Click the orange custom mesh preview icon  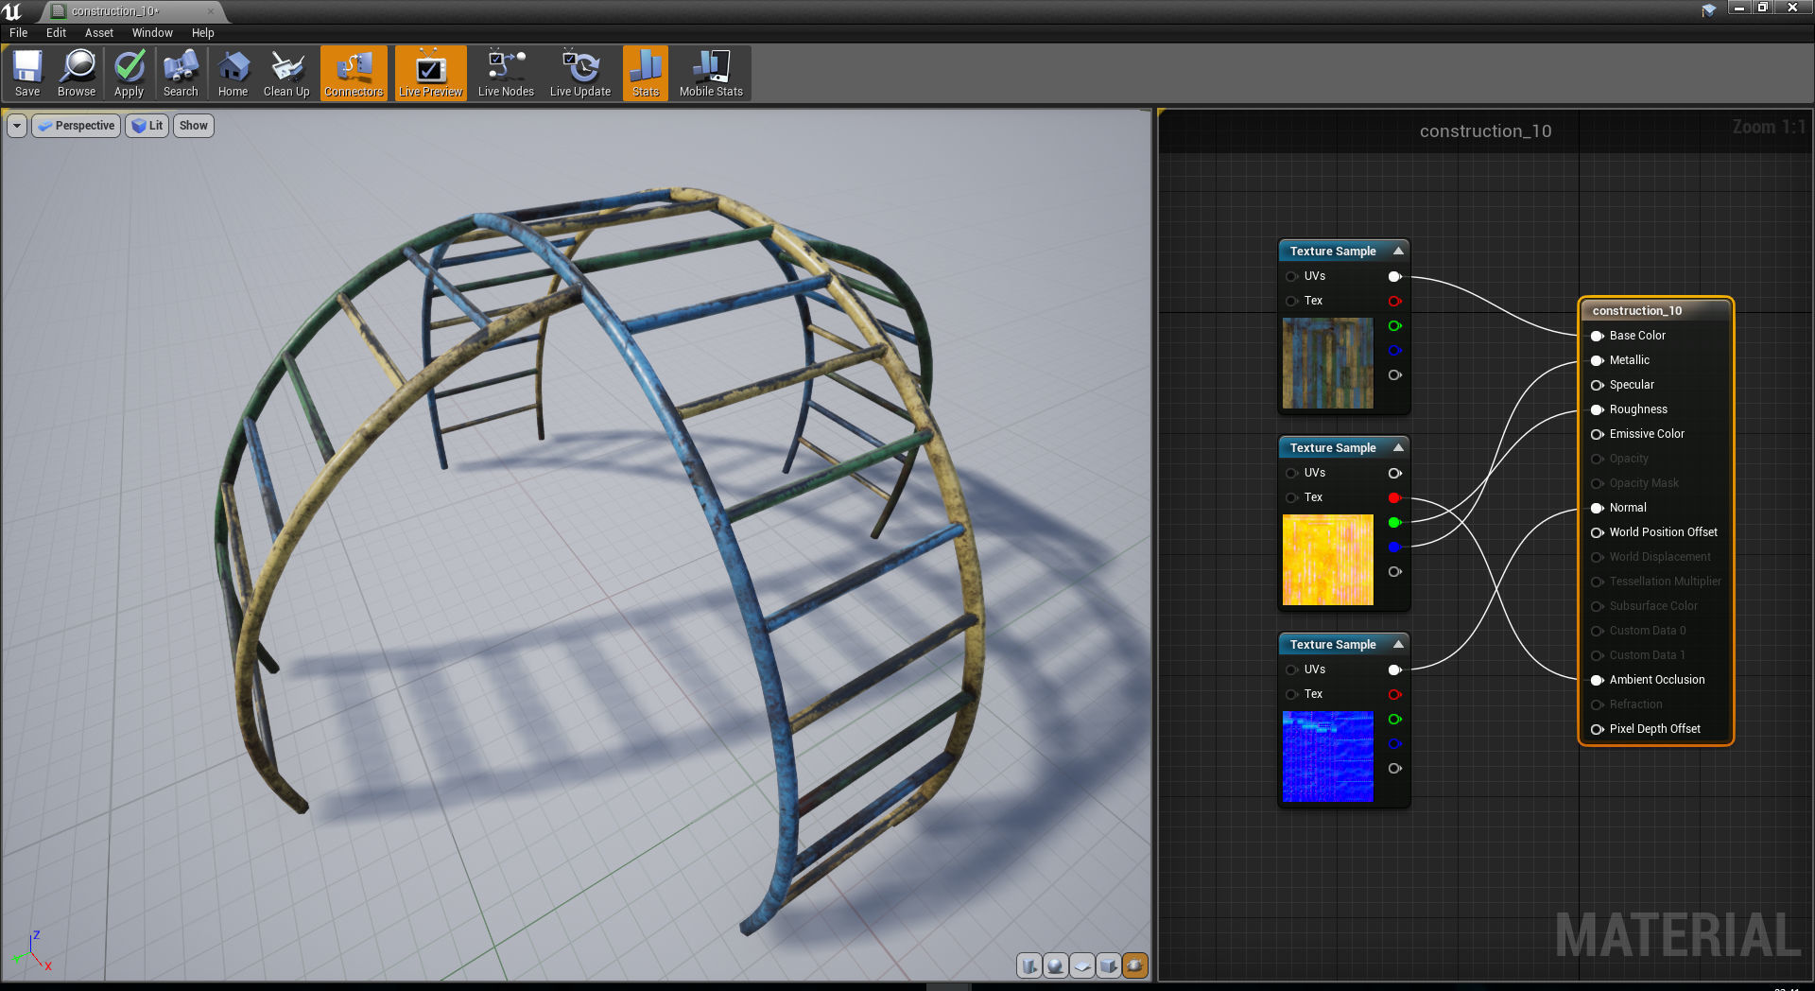(x=1135, y=965)
